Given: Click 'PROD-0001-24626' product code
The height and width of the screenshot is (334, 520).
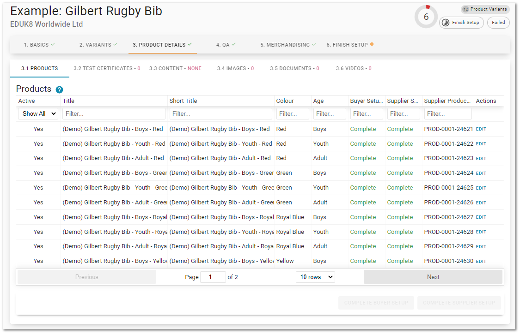Looking at the screenshot, I should (x=448, y=203).
